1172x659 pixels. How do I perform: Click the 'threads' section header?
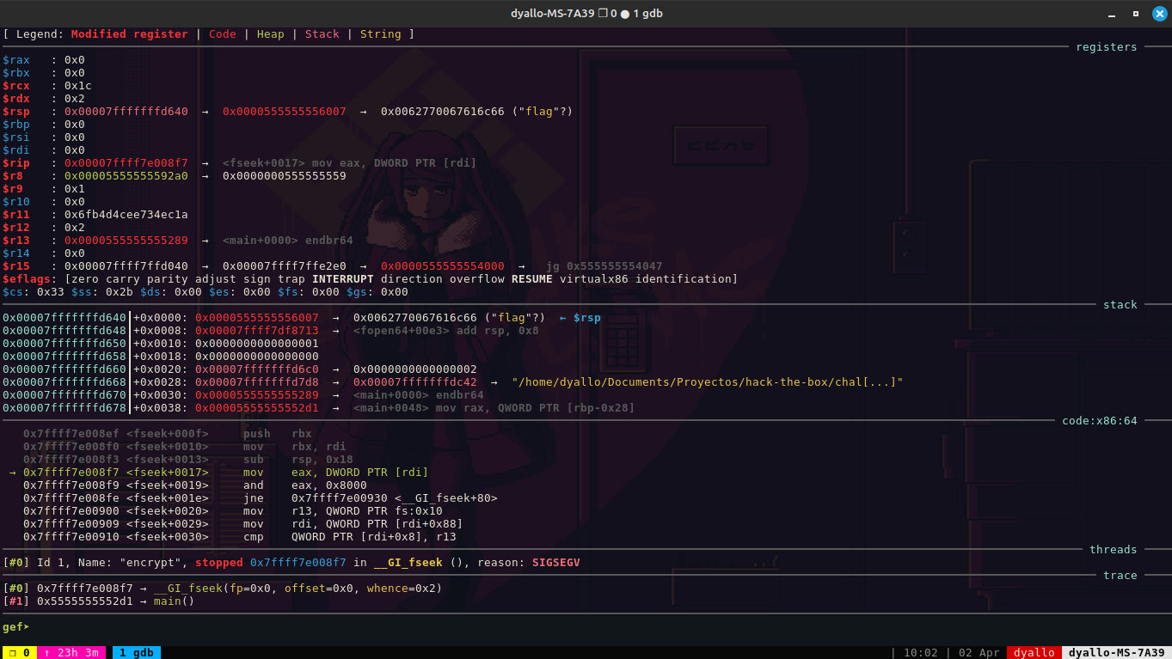(x=1113, y=550)
